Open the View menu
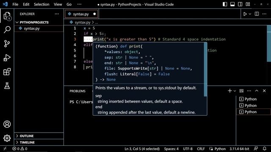The width and height of the screenshot is (271, 152). click(58, 4)
